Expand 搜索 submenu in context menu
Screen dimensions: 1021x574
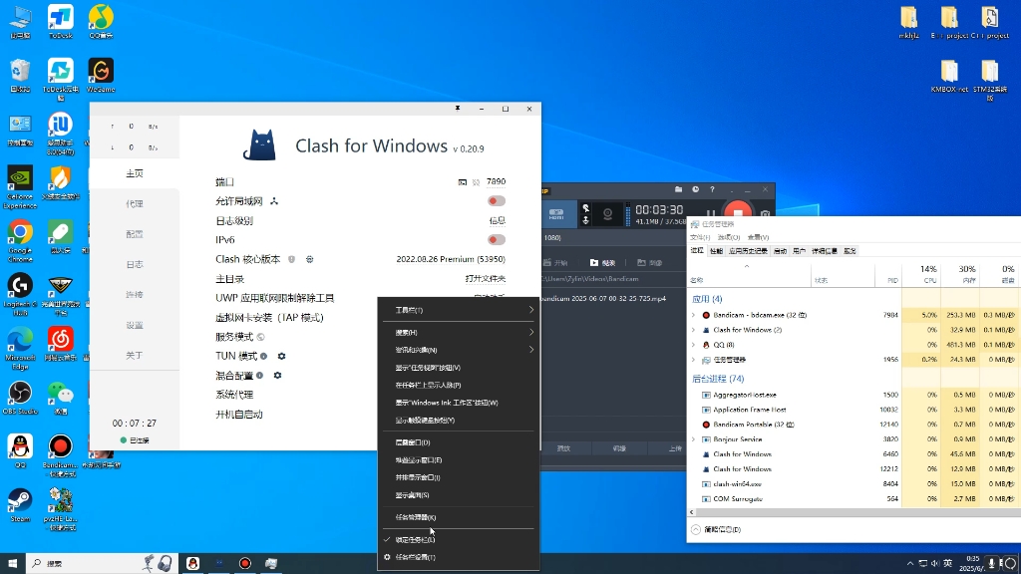tap(459, 332)
